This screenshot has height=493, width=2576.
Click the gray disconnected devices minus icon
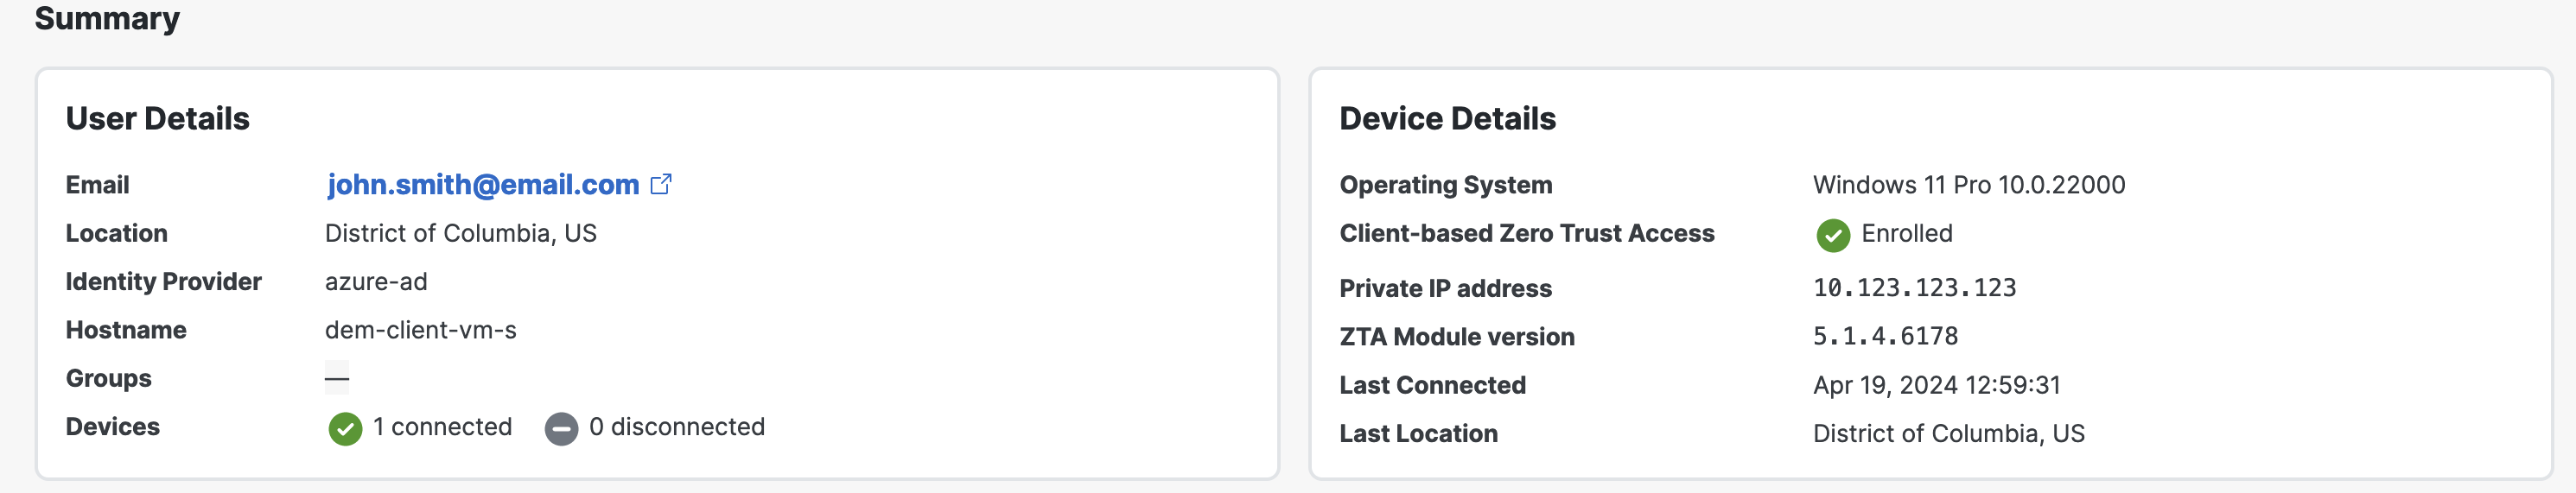pos(561,428)
